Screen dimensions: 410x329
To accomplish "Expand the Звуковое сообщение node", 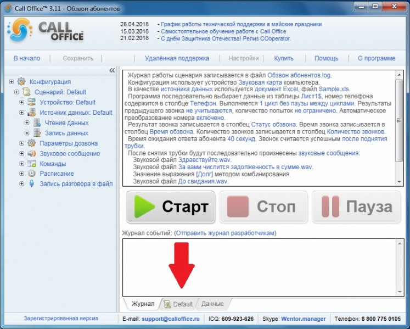I will (22, 153).
